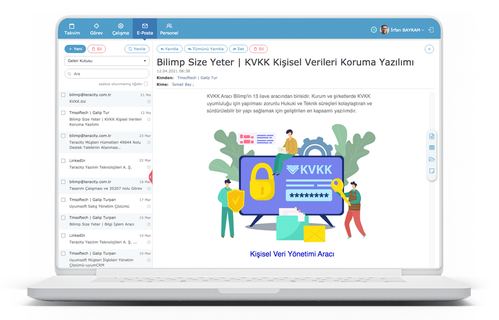
Task: Star the 10 Mar LinkedIn email
Action: 148,242
